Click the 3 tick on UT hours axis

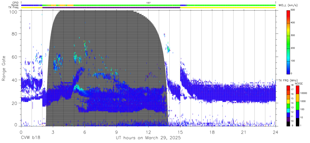coord(53,132)
